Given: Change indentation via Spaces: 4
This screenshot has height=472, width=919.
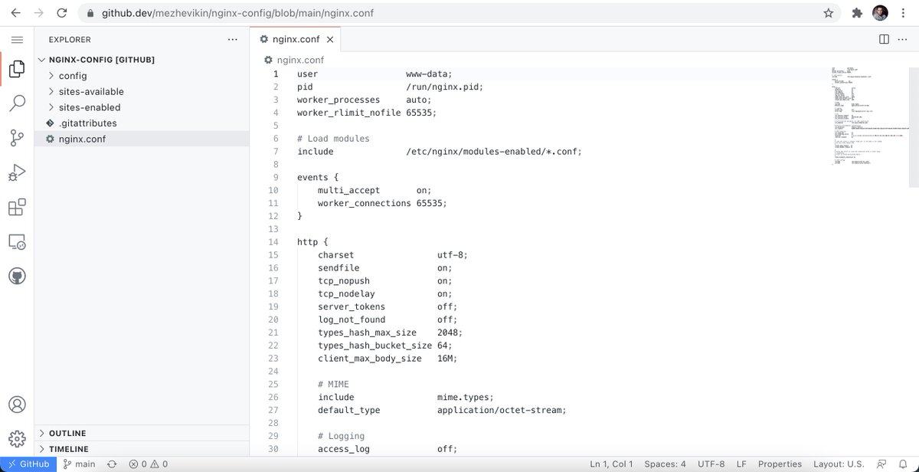Looking at the screenshot, I should pyautogui.click(x=665, y=464).
